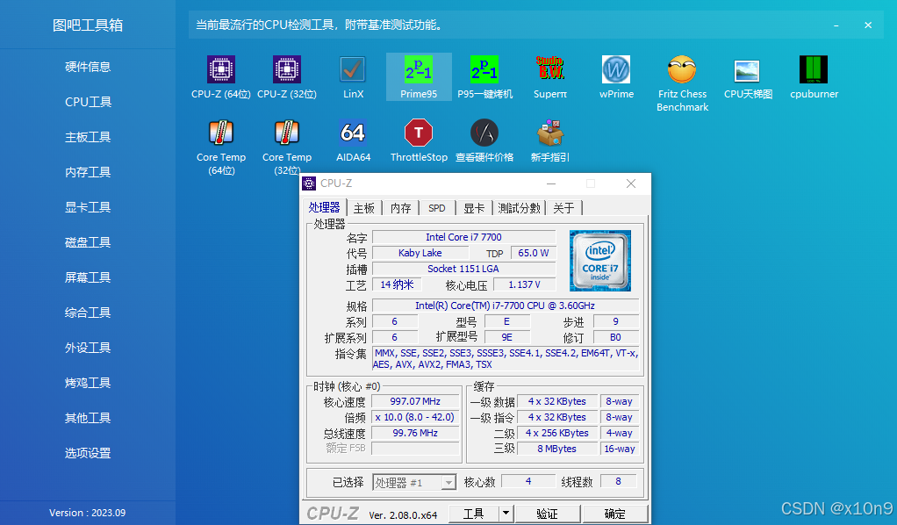
Task: Close the CPU-Z window
Action: pyautogui.click(x=630, y=183)
